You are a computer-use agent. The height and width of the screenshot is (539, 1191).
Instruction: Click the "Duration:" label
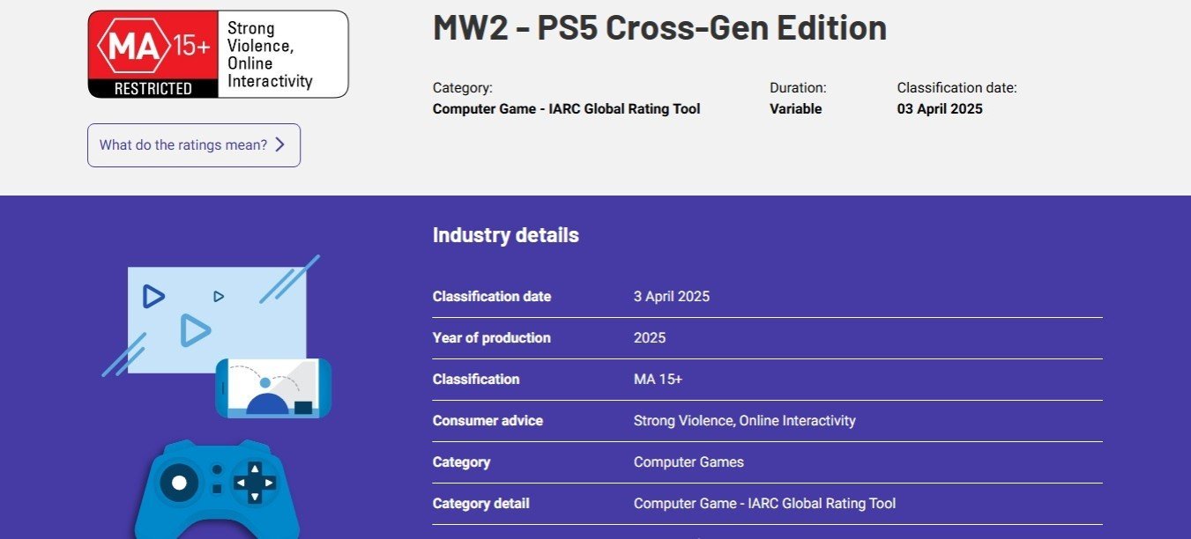(x=798, y=88)
